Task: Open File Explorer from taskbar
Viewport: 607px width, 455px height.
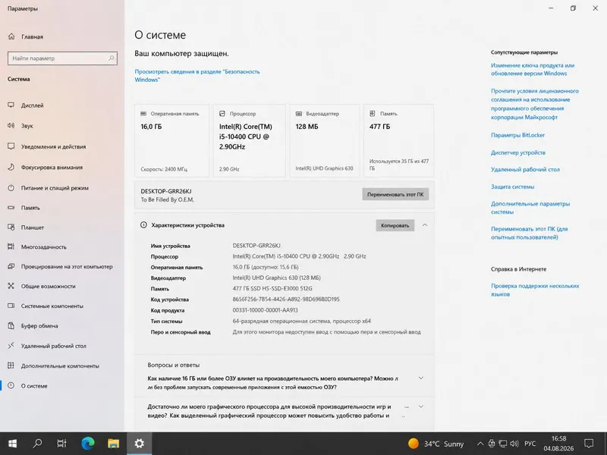Action: (113, 444)
